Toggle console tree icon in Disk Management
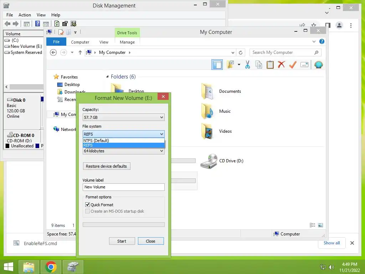 27,24
